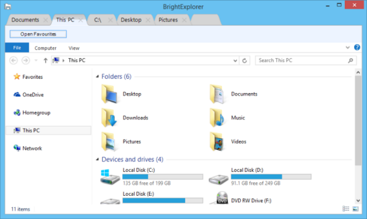Open the address bar history dropdown
Viewport: 367px width, 219px height.
[235, 60]
